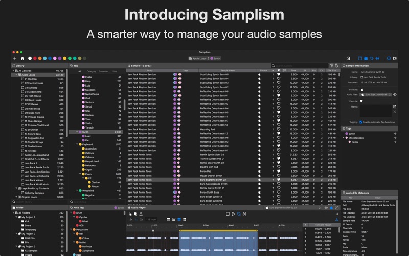Go to the Synth tag using its arrow
Screen dimensions: 409x256
(395, 134)
